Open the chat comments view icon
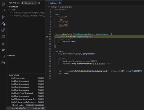Viewport: 144px width, 110px height. coord(3,56)
